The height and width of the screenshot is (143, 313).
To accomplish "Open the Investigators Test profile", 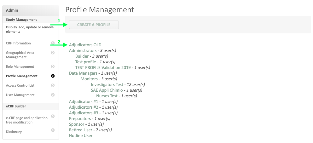I will (107, 84).
